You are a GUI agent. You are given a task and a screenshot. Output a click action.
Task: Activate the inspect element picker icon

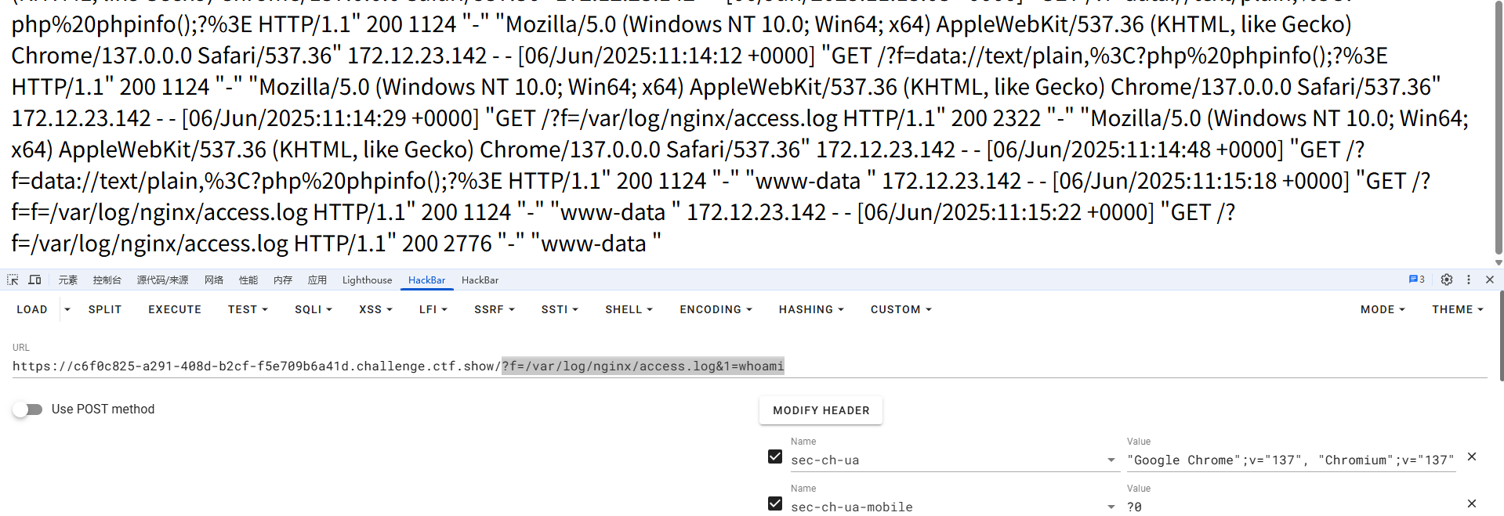pyautogui.click(x=13, y=280)
